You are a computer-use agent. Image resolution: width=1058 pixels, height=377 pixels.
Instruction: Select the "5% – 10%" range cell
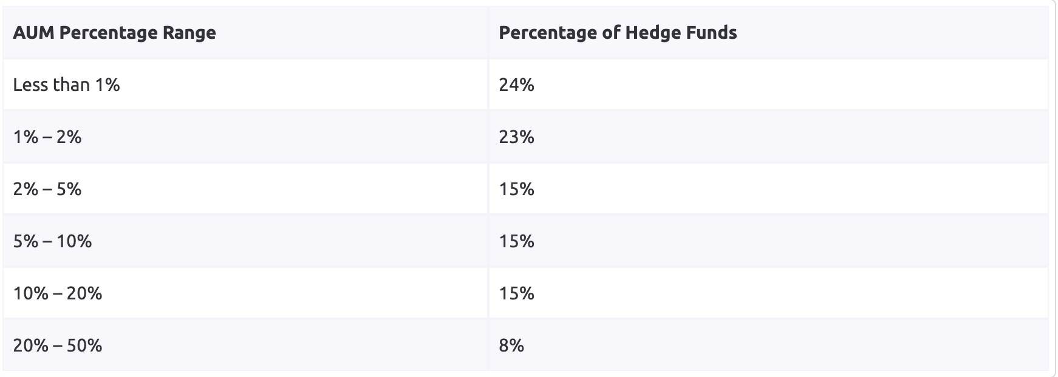click(x=52, y=241)
